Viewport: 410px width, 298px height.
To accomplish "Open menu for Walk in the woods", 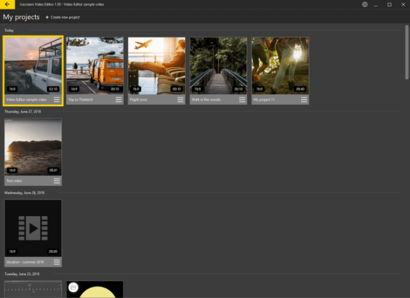I will 242,100.
